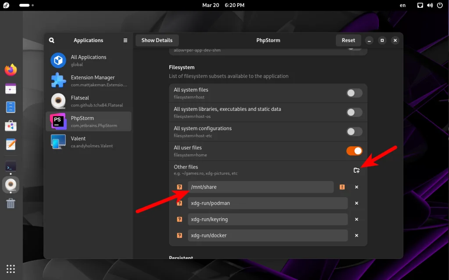Screen dimensions: 449x280
Task: Open the screen sharing indicator in top bar
Action: pos(420,5)
